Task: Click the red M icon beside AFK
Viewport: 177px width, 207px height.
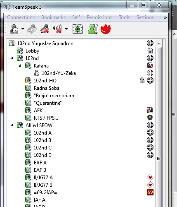Action: [150, 110]
